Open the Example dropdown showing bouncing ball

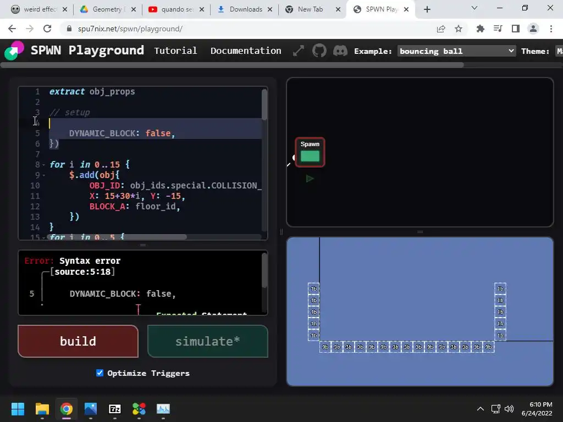(457, 51)
